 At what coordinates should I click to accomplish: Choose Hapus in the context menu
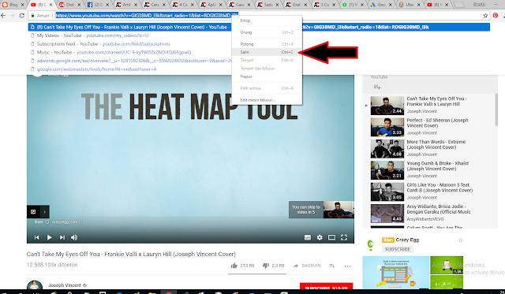click(267, 76)
